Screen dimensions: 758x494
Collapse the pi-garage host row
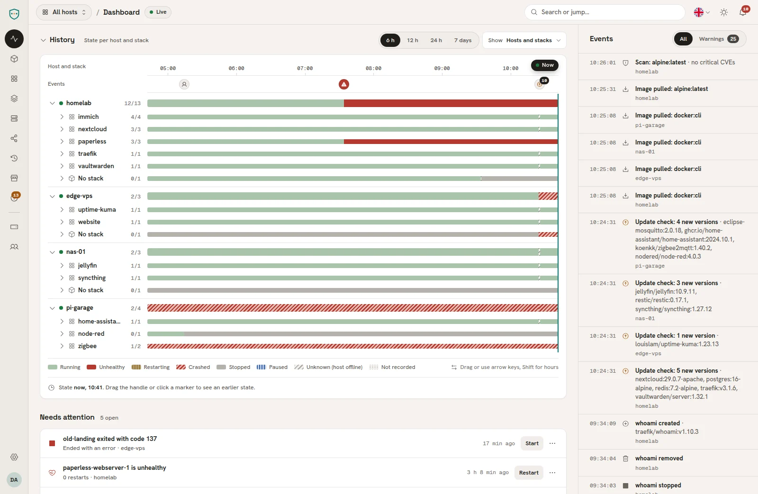coord(53,308)
